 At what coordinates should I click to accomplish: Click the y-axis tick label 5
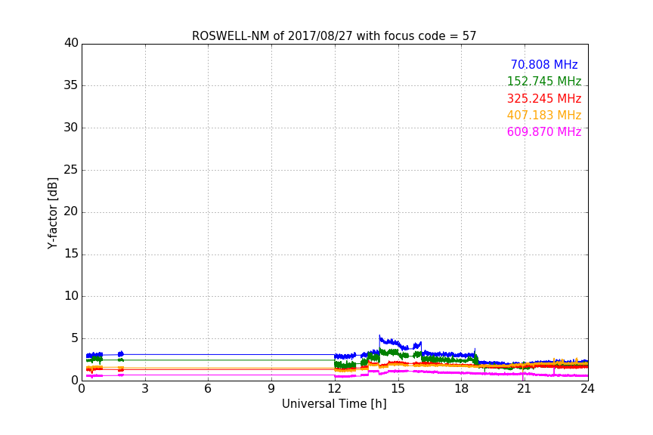[75, 338]
